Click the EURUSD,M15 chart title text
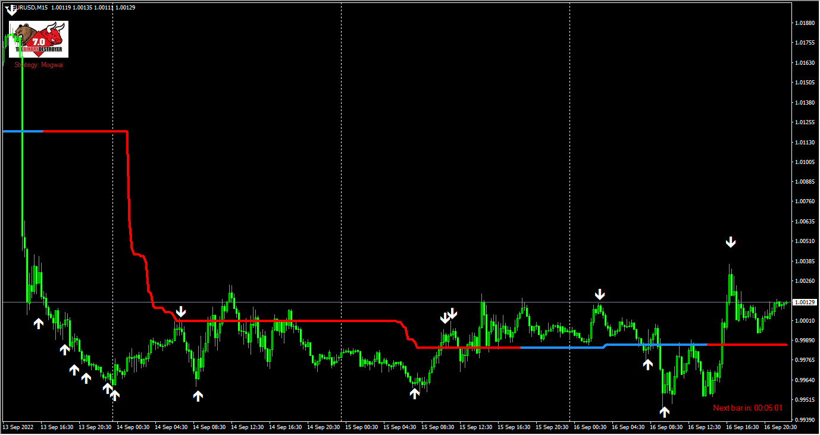This screenshot has width=820, height=435. [x=30, y=7]
